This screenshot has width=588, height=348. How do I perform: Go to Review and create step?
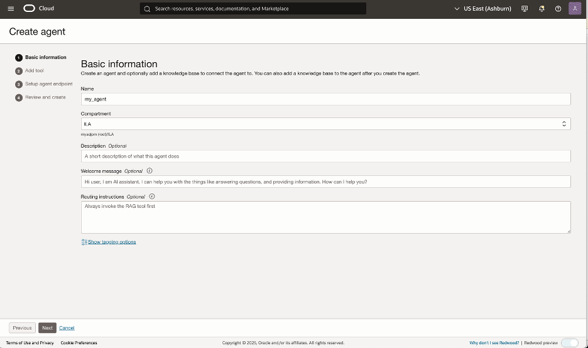click(45, 97)
